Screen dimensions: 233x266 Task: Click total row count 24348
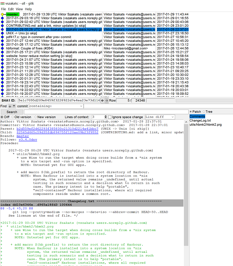pyautogui.click(x=139, y=100)
